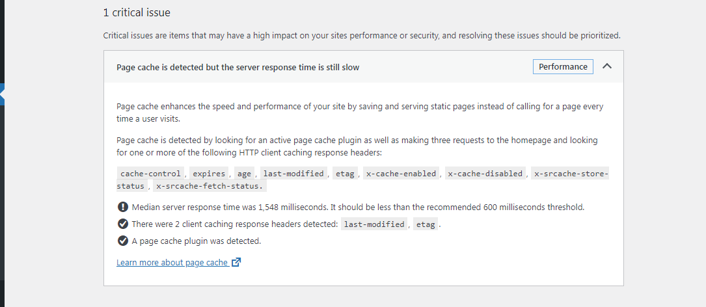Screen dimensions: 706x307
Task: Click etag tag in the detected headers line
Action: [x=426, y=224]
